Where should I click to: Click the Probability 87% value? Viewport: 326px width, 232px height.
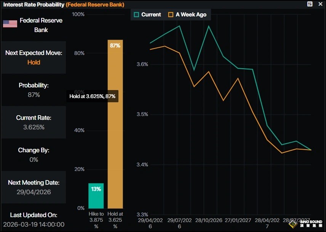[34, 95]
